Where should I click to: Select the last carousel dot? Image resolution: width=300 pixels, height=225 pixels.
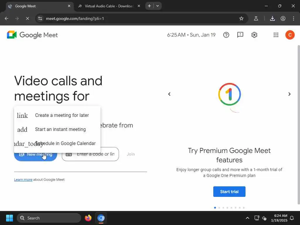(x=244, y=208)
